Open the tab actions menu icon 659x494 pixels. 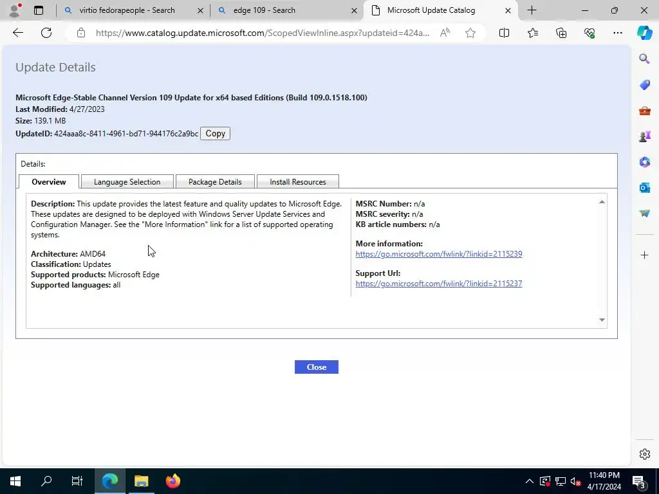pos(39,10)
